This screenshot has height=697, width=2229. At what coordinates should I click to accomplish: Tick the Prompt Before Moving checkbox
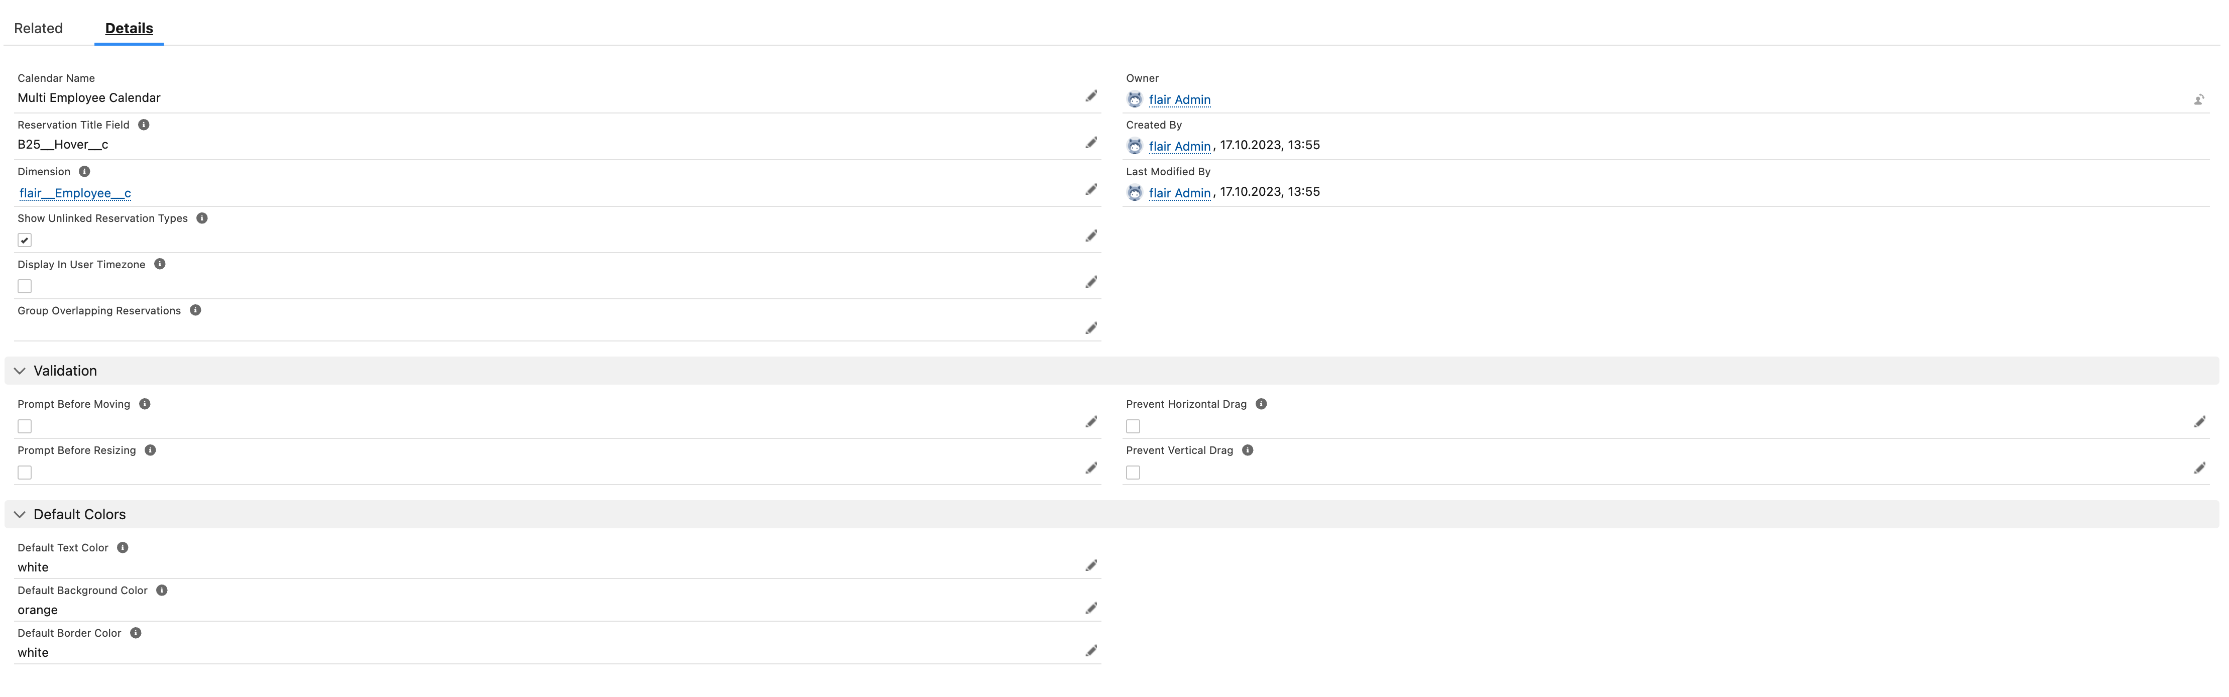tap(25, 426)
